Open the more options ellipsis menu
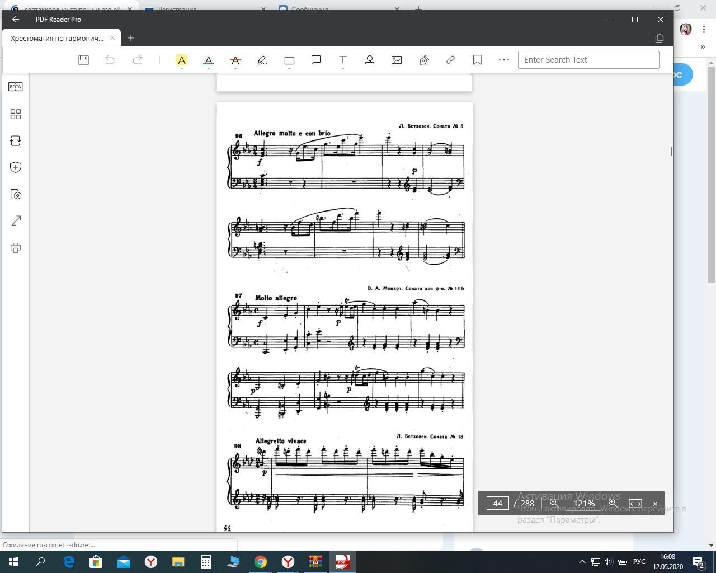 504,60
